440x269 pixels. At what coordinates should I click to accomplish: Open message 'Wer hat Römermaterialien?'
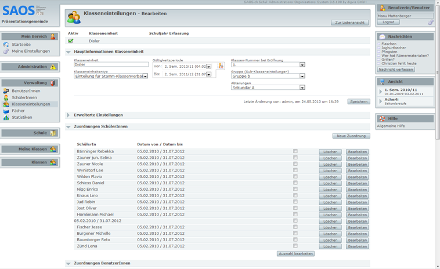click(405, 56)
